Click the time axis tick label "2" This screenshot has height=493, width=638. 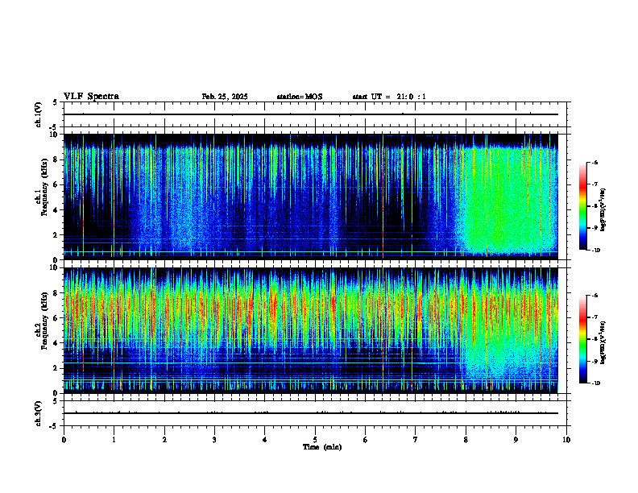pyautogui.click(x=164, y=440)
